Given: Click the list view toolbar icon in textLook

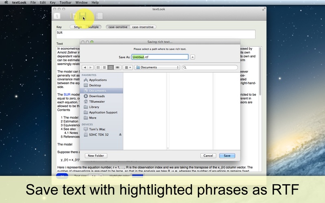Looking at the screenshot, I should [x=99, y=16].
